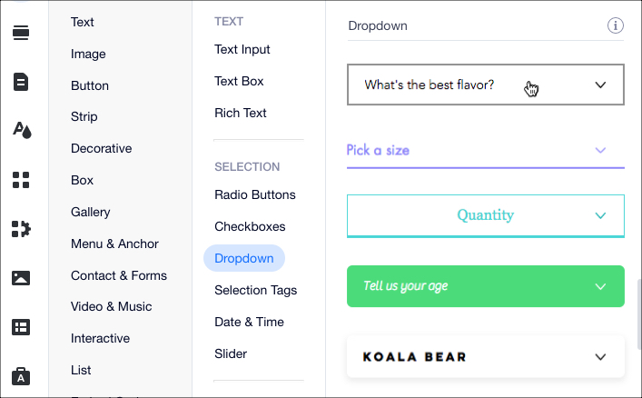This screenshot has width=642, height=398.
Task: Open the puzzle-gear Add-ons icon
Action: pos(21,229)
